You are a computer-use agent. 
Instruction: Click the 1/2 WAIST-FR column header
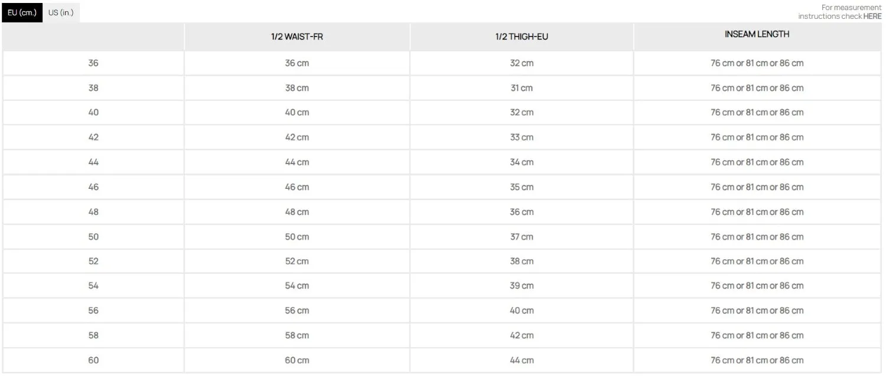(297, 37)
